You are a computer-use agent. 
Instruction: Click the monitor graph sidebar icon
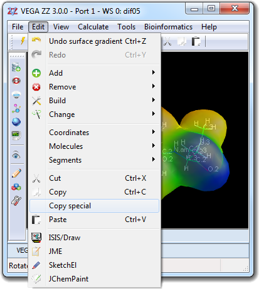click(x=16, y=136)
